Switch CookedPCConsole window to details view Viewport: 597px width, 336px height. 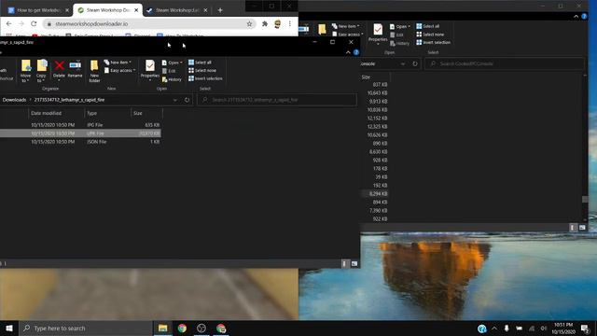572,228
